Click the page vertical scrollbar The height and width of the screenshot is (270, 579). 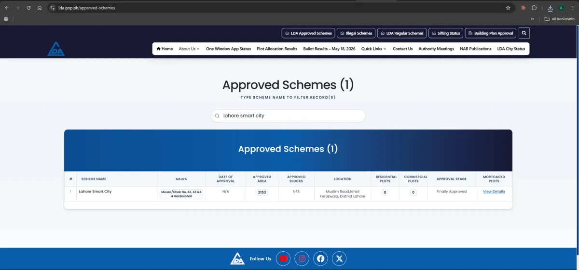pos(577,140)
